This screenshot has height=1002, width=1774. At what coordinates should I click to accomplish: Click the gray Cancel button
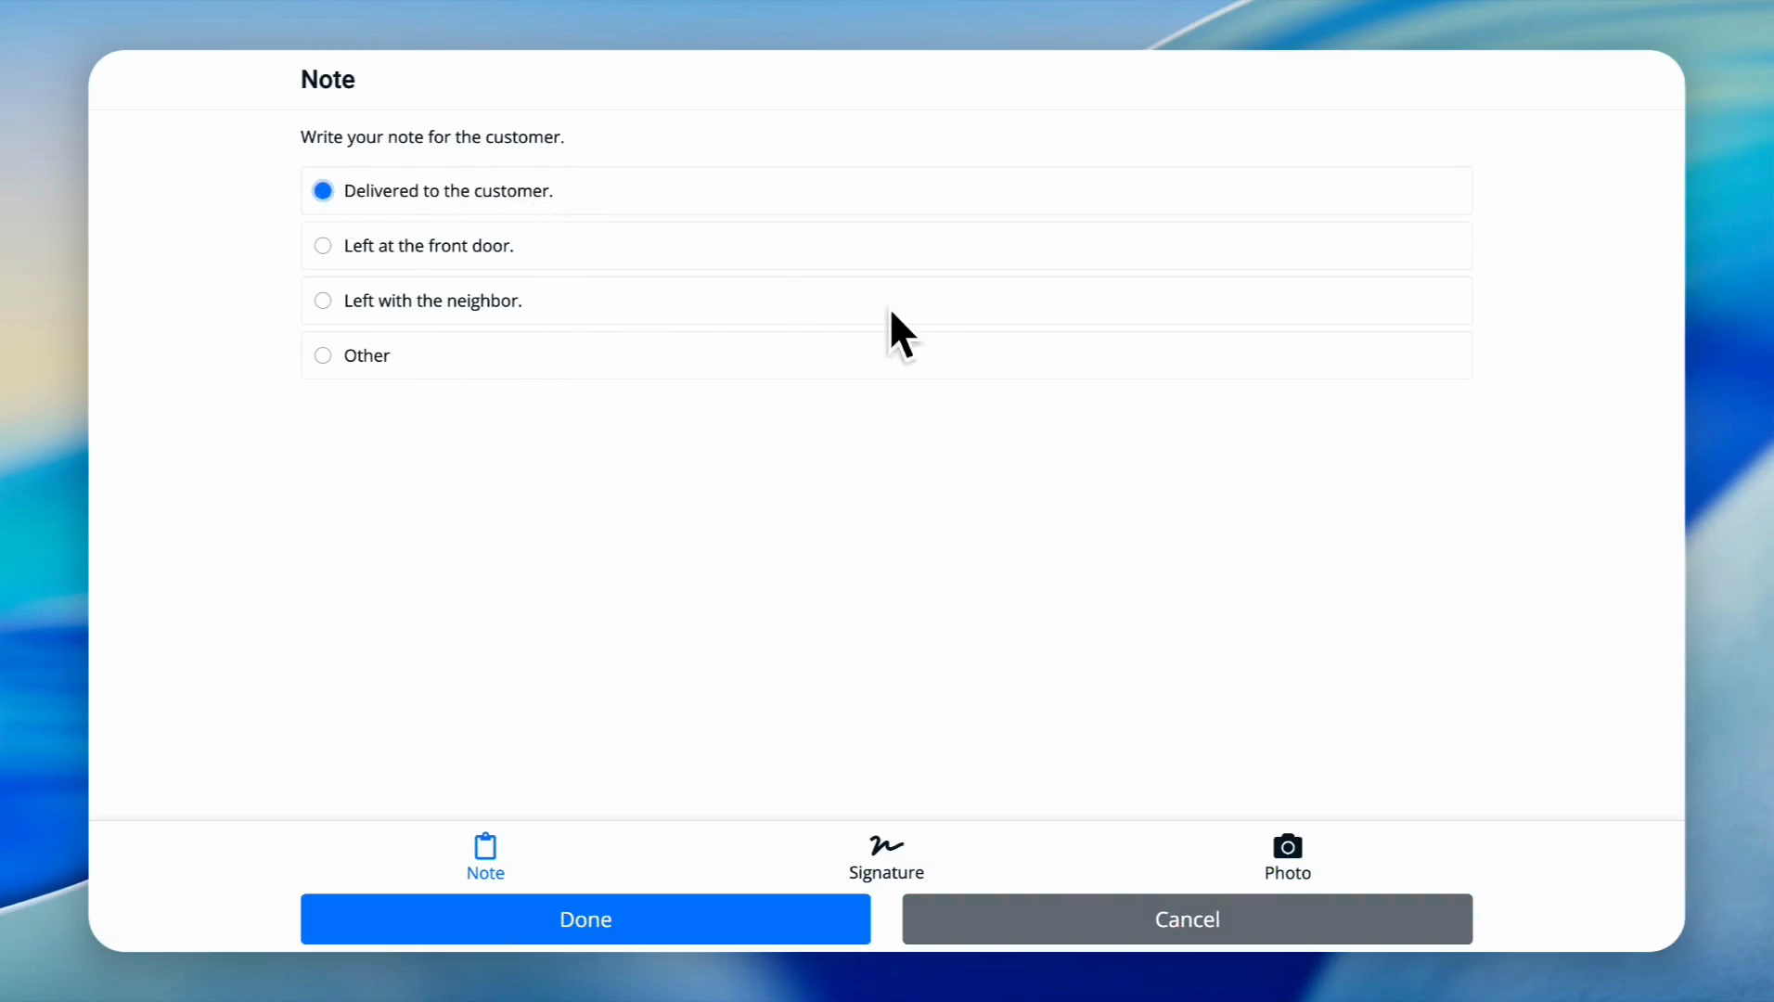(1187, 919)
